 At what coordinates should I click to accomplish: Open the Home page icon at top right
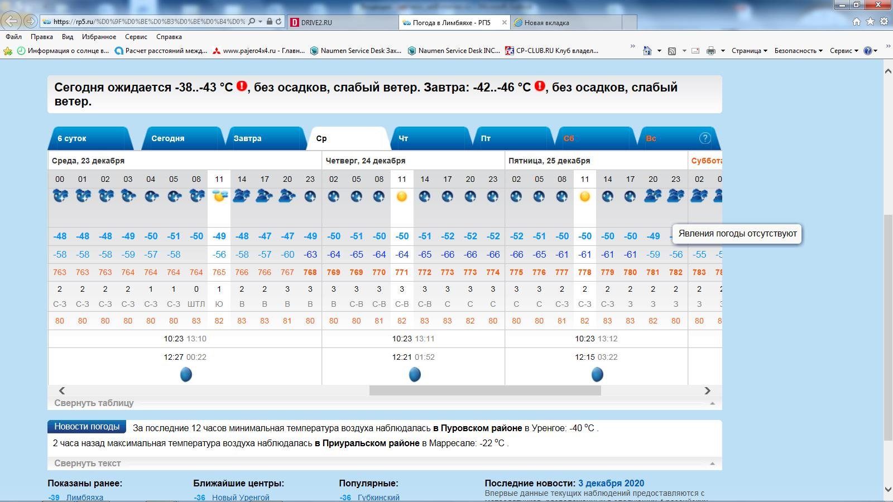pyautogui.click(x=857, y=22)
